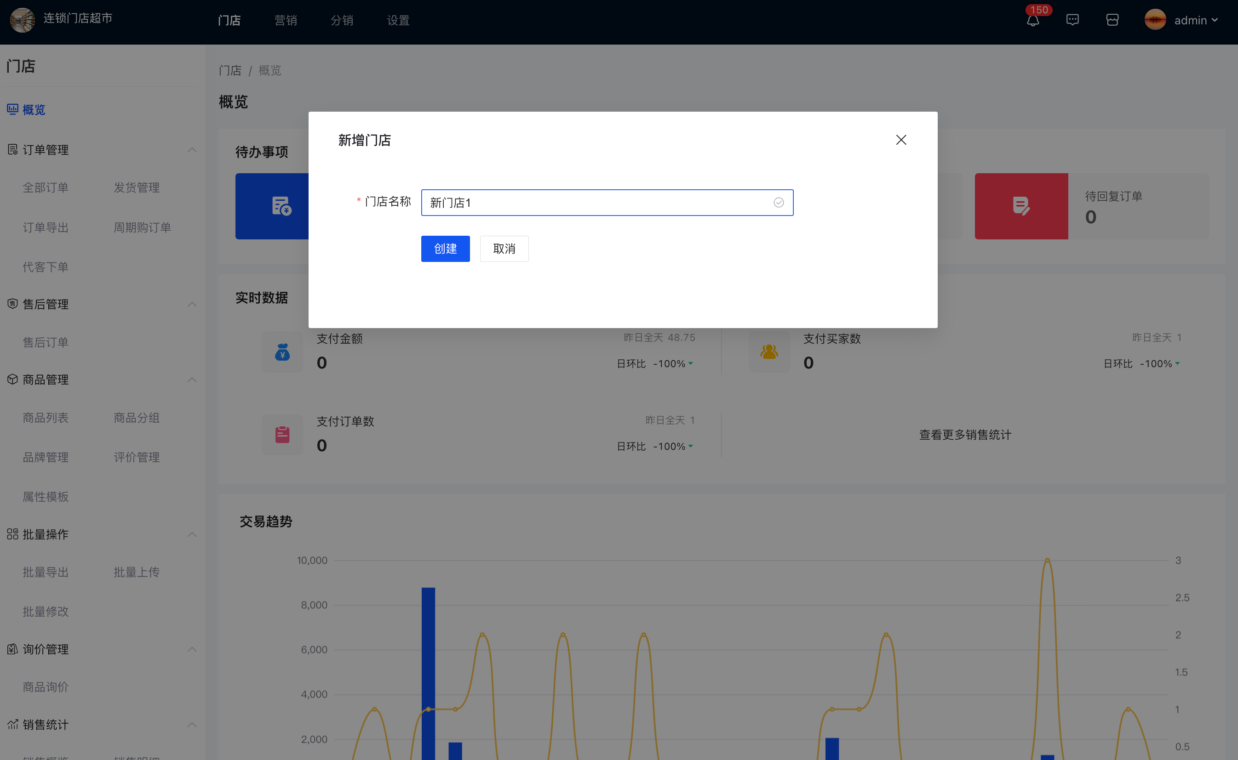Open 发货管理 in the sidebar
This screenshot has width=1238, height=760.
[136, 187]
